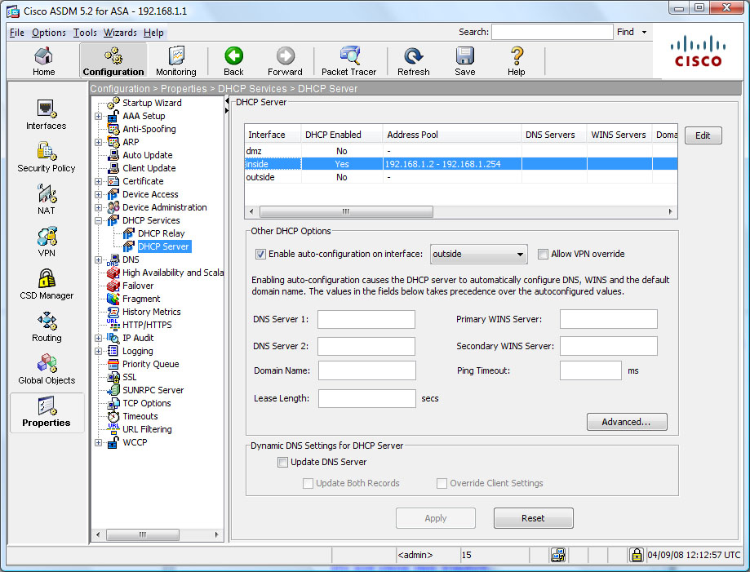Select History Metrics in the tree
Image resolution: width=750 pixels, height=572 pixels.
tap(151, 312)
